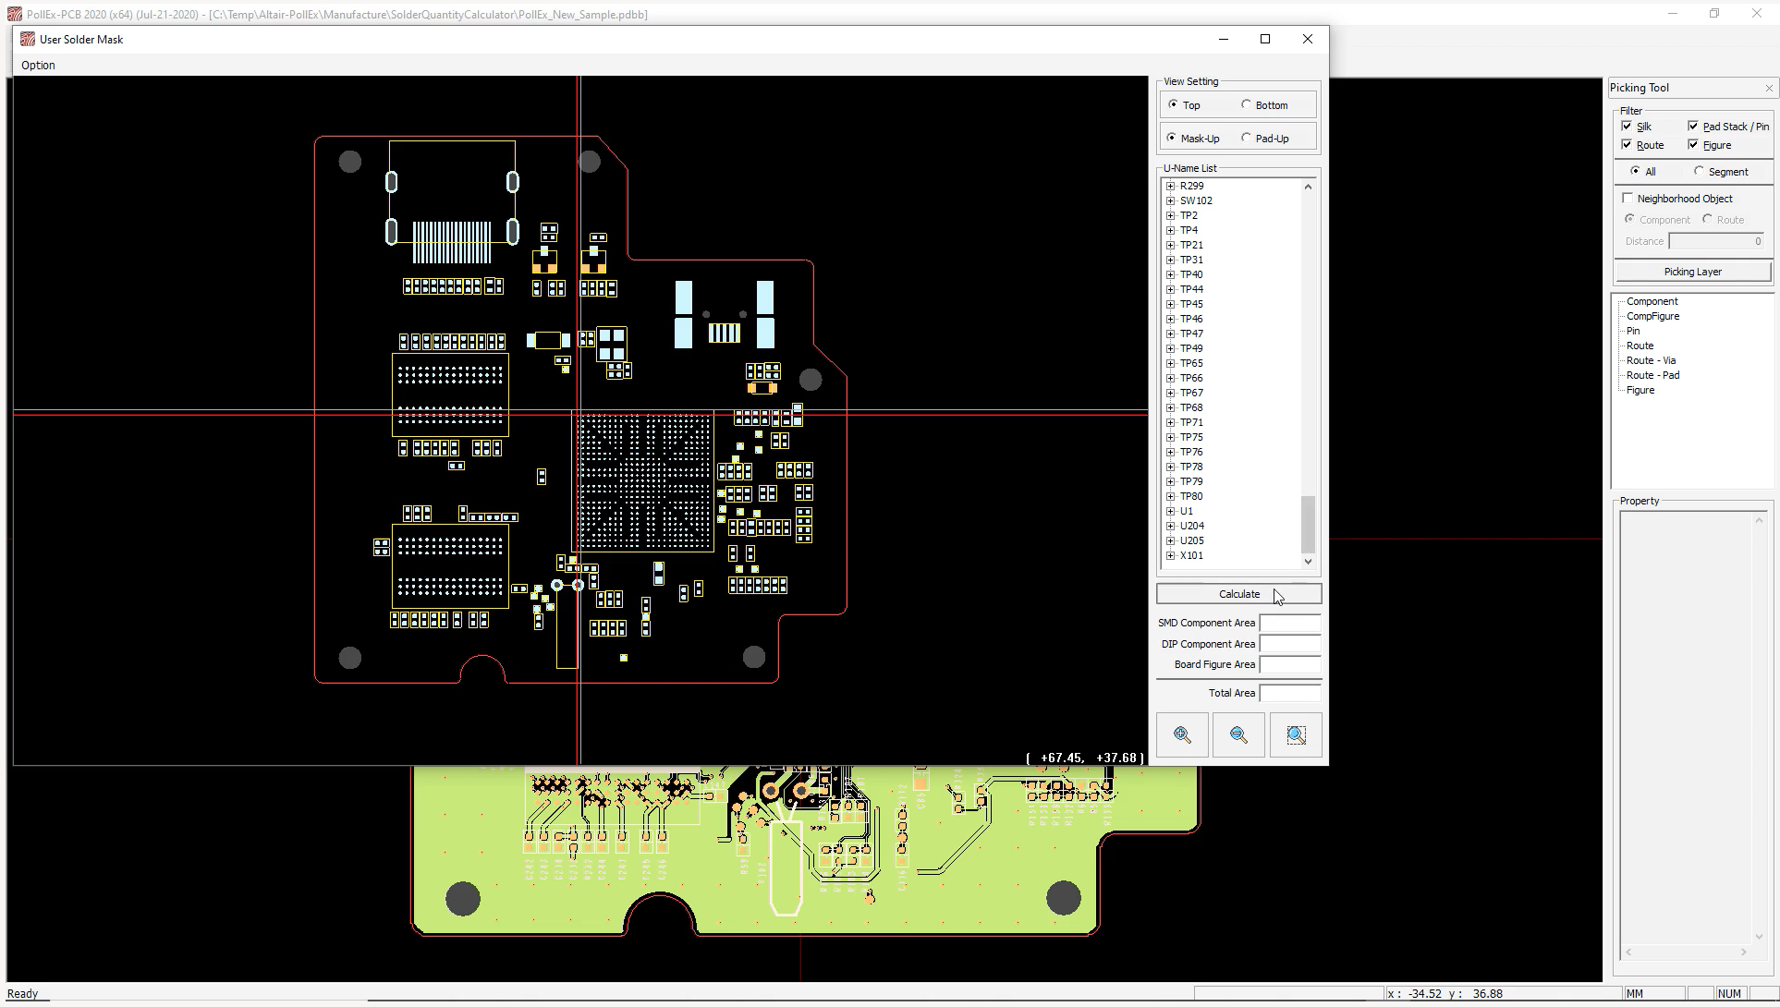Image resolution: width=1780 pixels, height=1007 pixels.
Task: Click the zoom in magnifier button
Action: click(x=1182, y=735)
